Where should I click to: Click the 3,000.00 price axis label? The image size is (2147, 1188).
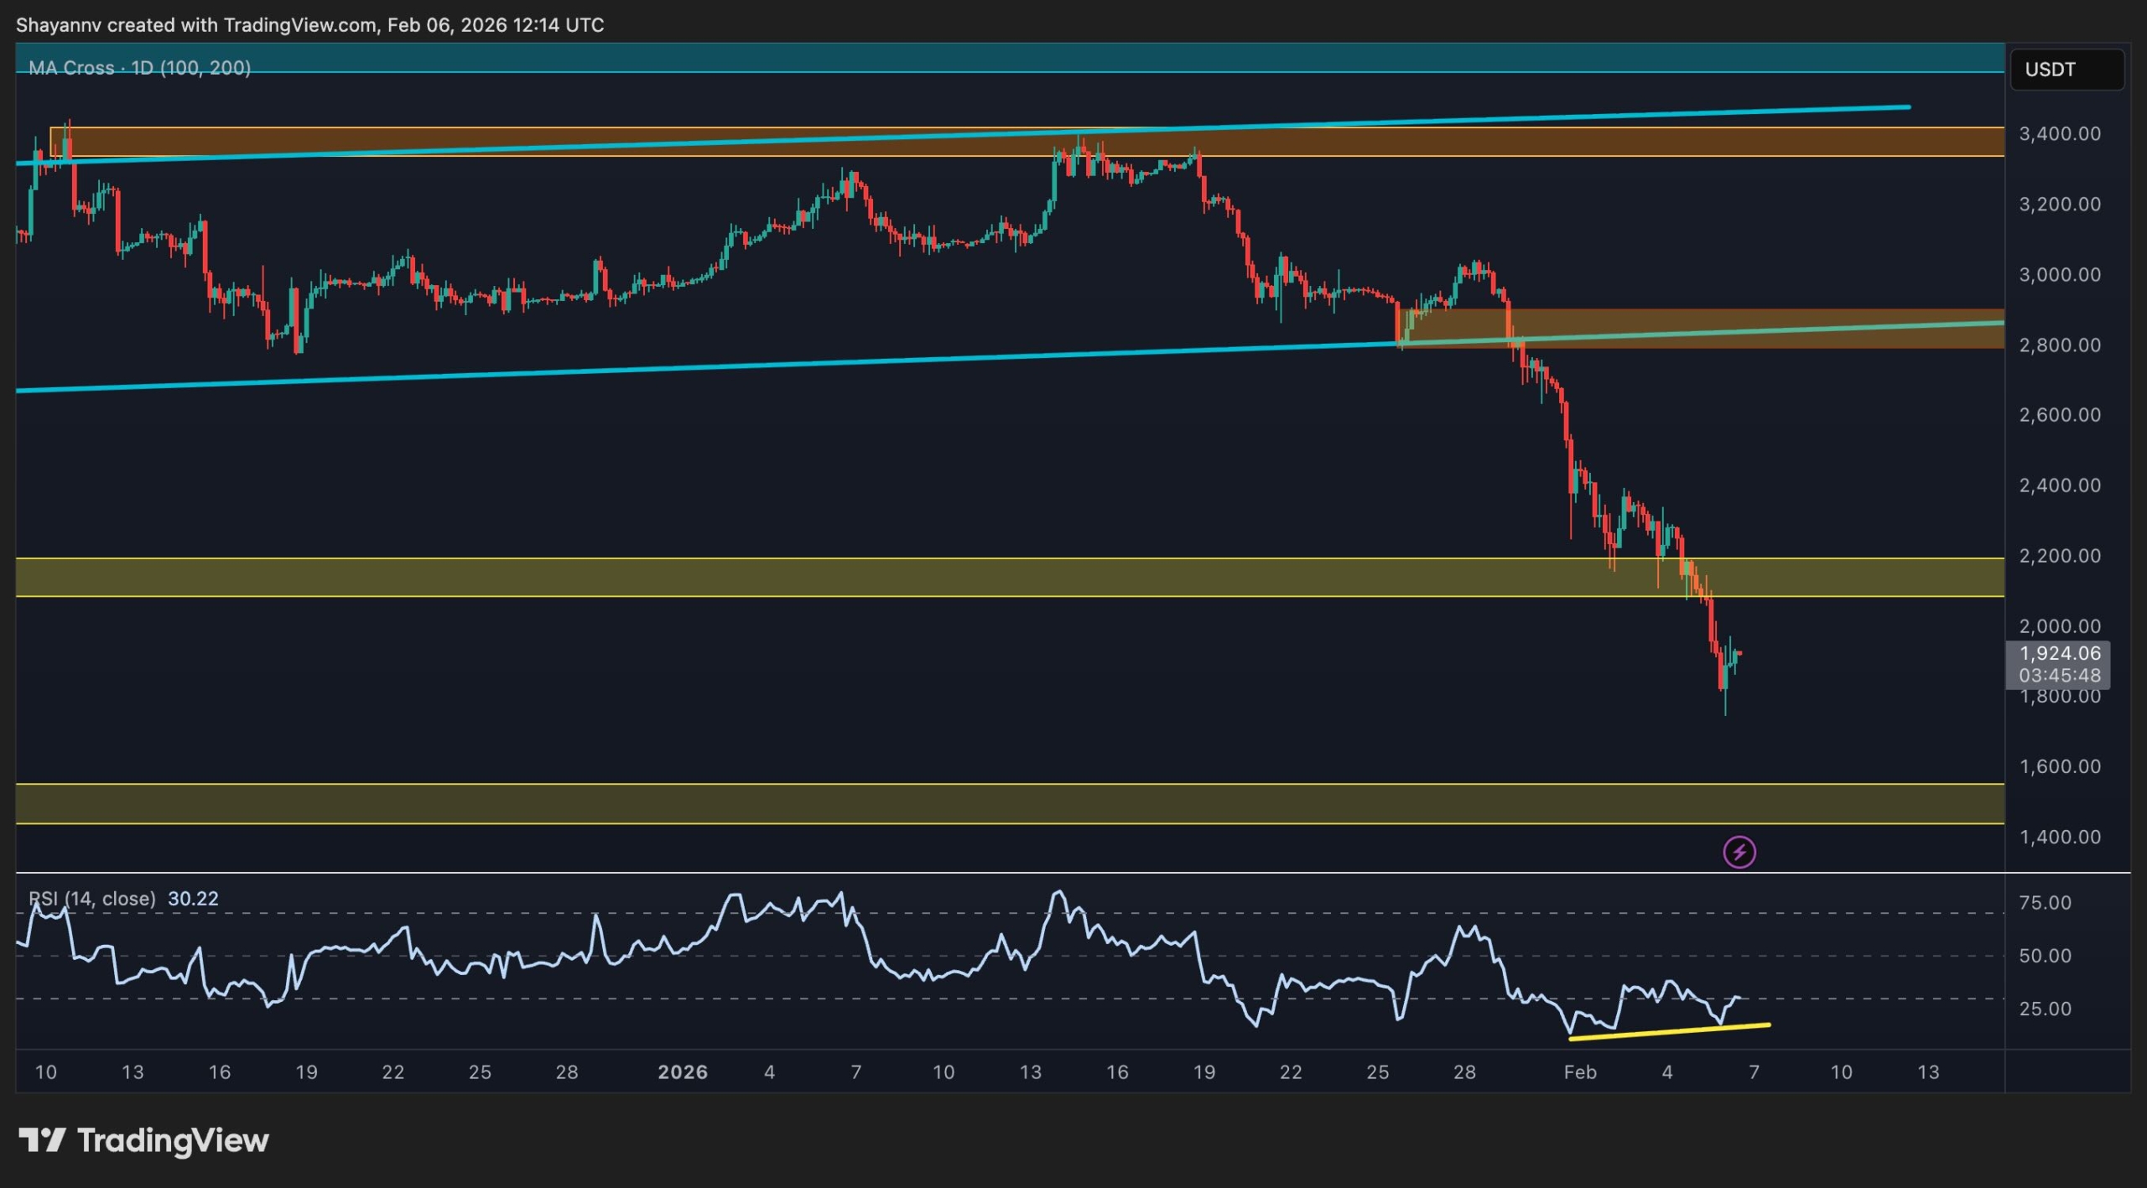2059,275
